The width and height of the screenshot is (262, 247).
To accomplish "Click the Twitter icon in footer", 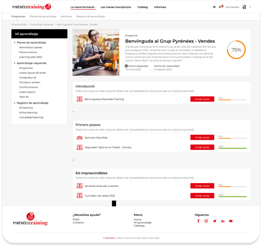I will 215,221.
